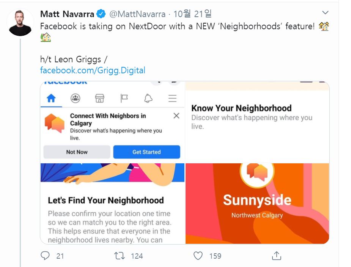The image size is (351, 267).
Task: Dismiss the Connect With Neighbors prompt
Action: [176, 116]
